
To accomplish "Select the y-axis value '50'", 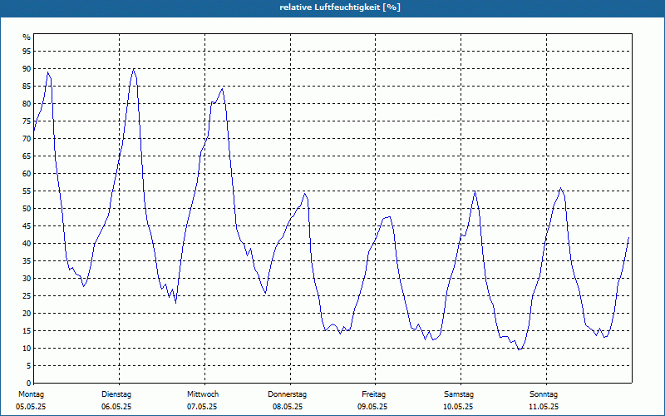I will 27,209.
